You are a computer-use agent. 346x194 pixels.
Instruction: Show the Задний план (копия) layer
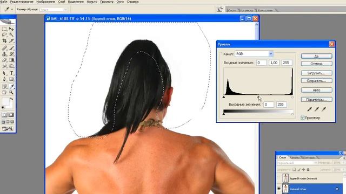(x=279, y=178)
